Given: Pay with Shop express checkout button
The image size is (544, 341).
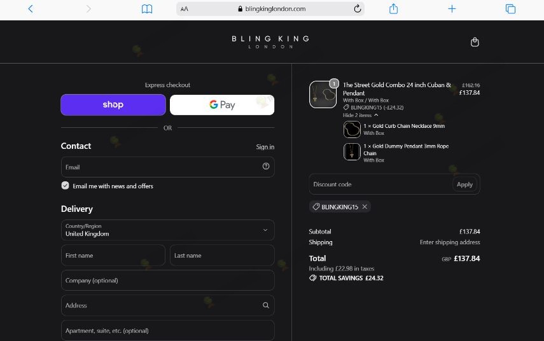Looking at the screenshot, I should point(113,105).
